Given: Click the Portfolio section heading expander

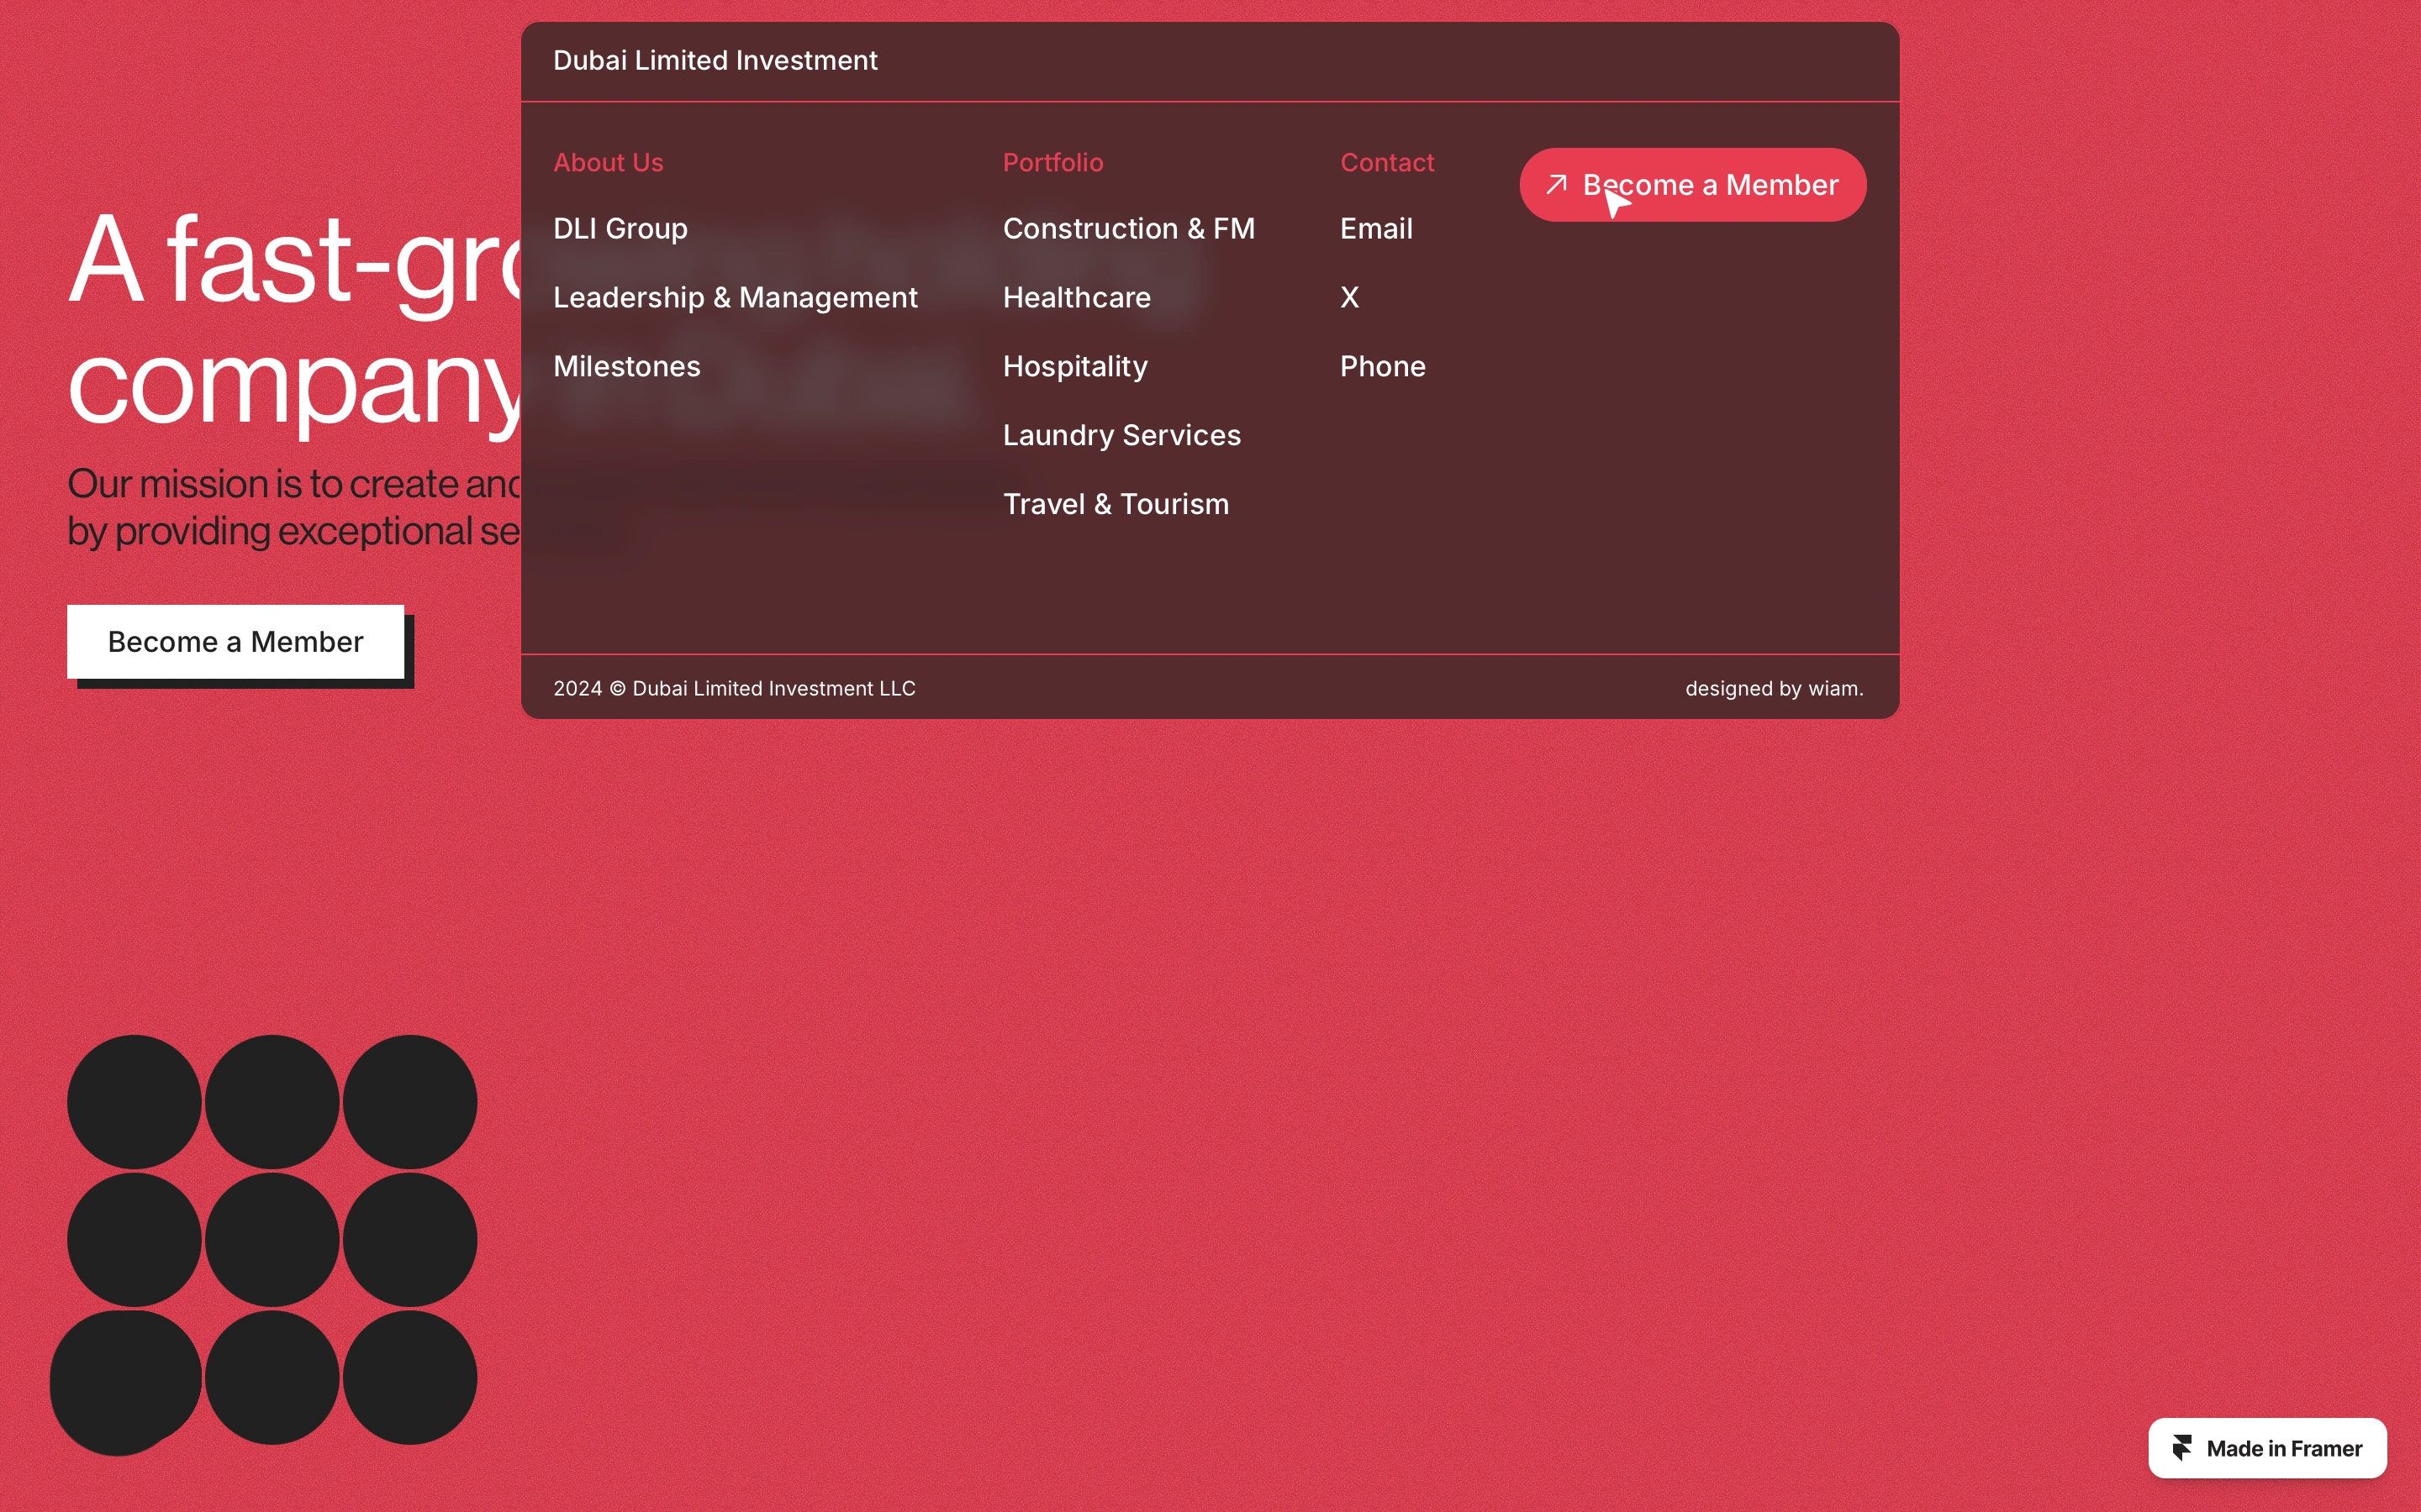Looking at the screenshot, I should [1052, 162].
